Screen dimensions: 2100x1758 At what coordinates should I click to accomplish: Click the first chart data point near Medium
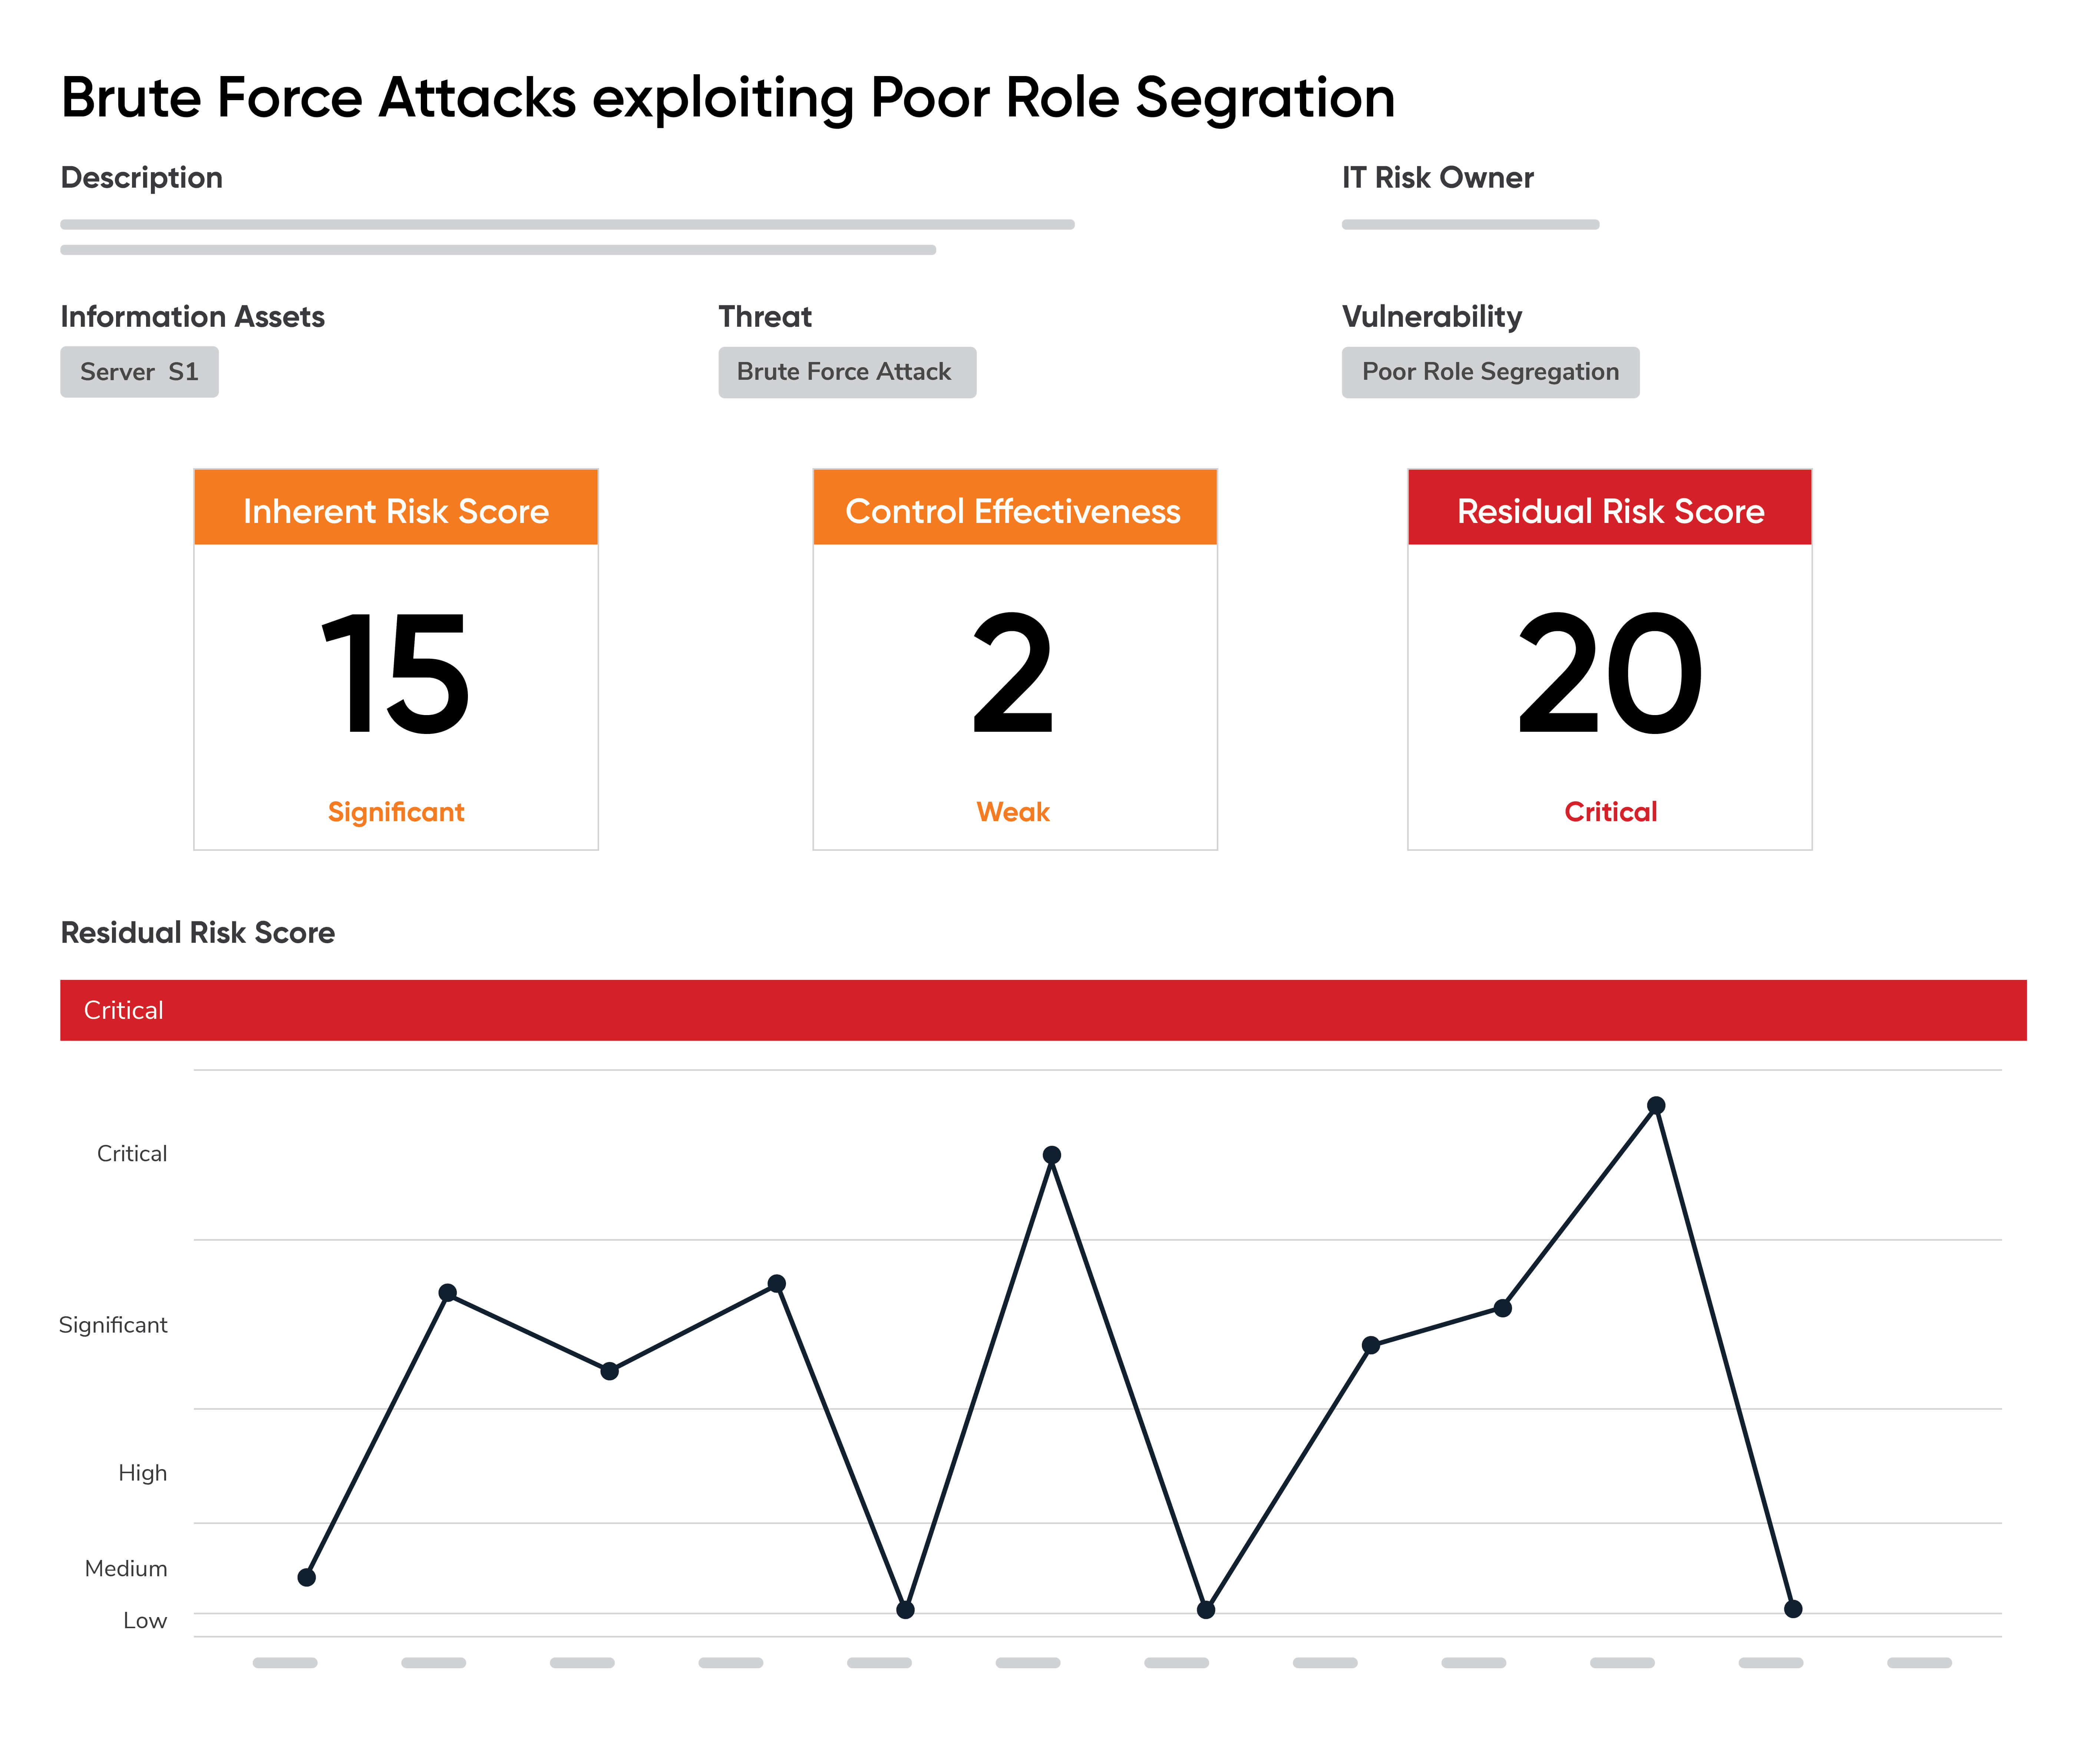pyautogui.click(x=307, y=1578)
